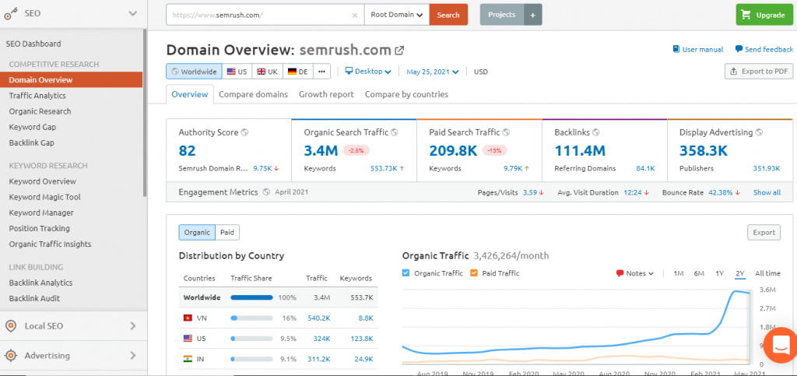
Task: Clear the domain search field with X
Action: point(355,15)
